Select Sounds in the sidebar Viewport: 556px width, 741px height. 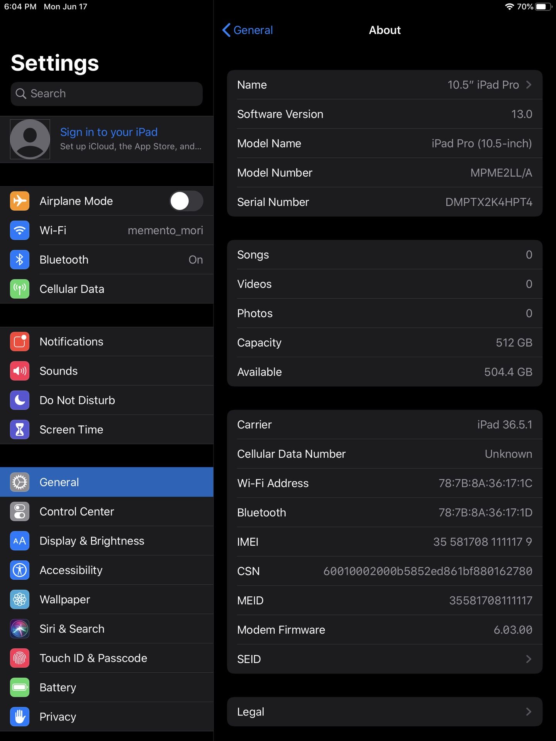59,371
